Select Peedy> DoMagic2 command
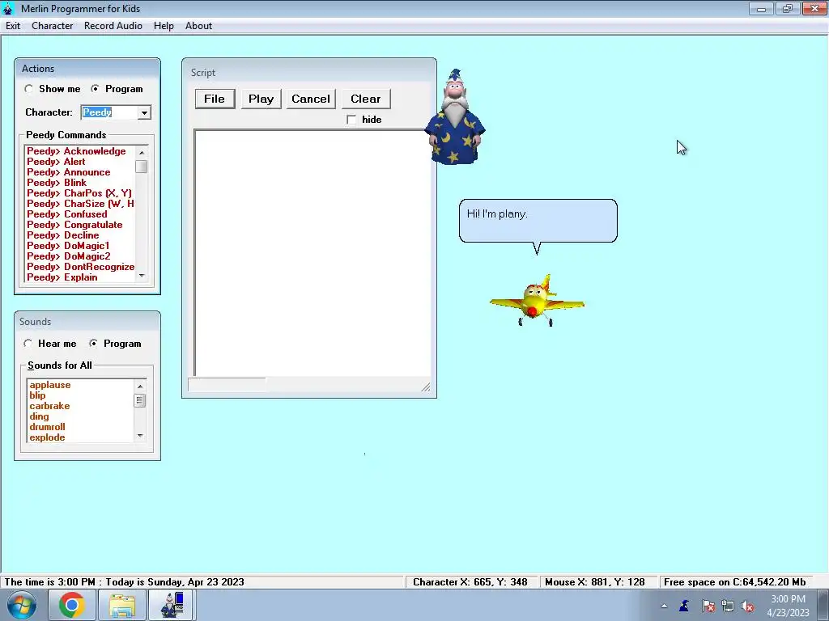 pyautogui.click(x=69, y=256)
